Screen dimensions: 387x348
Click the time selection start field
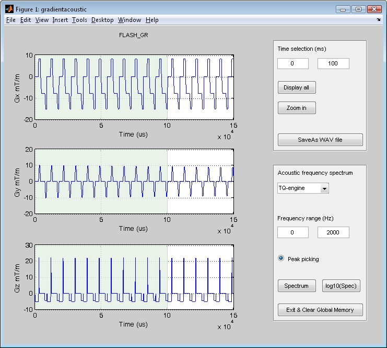click(293, 63)
